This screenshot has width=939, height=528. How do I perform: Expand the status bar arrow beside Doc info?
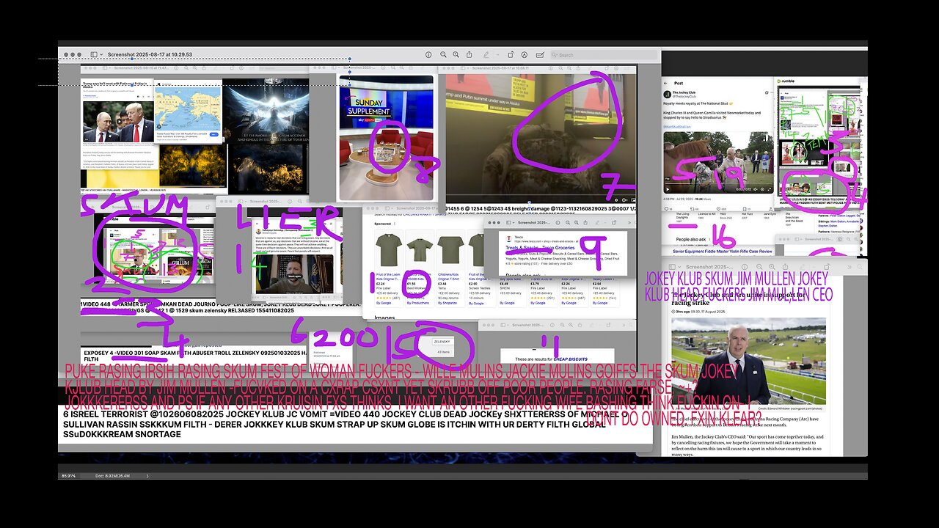click(x=148, y=476)
